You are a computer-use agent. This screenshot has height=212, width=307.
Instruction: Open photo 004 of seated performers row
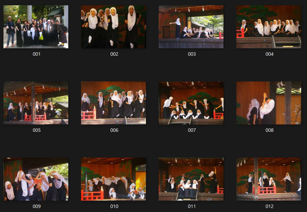tap(269, 27)
